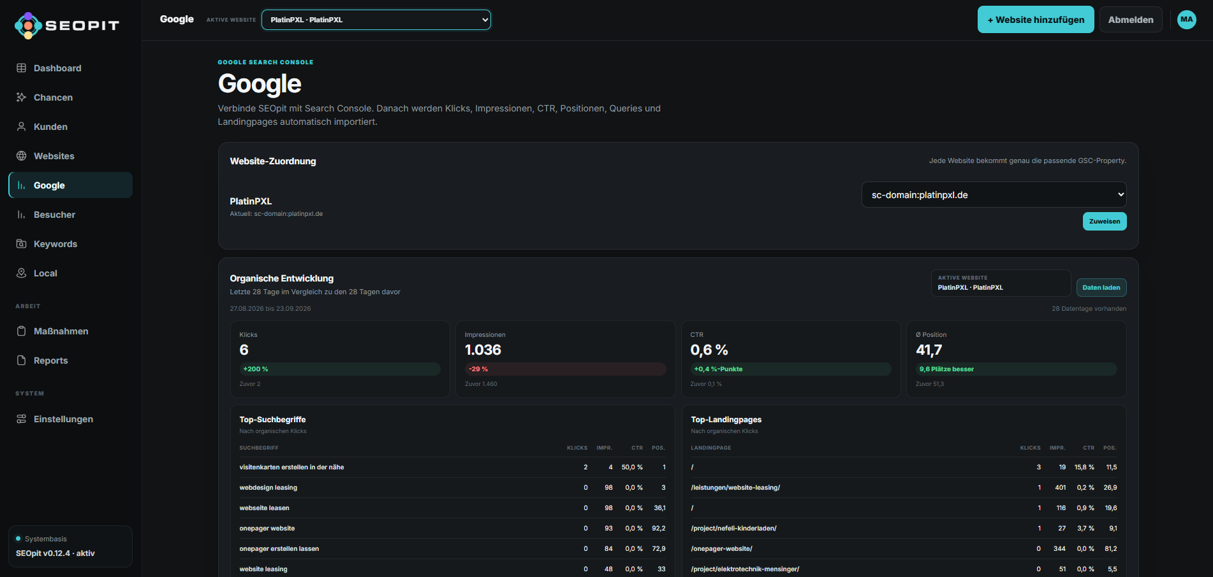
Task: Click the Abmelden button
Action: point(1131,20)
